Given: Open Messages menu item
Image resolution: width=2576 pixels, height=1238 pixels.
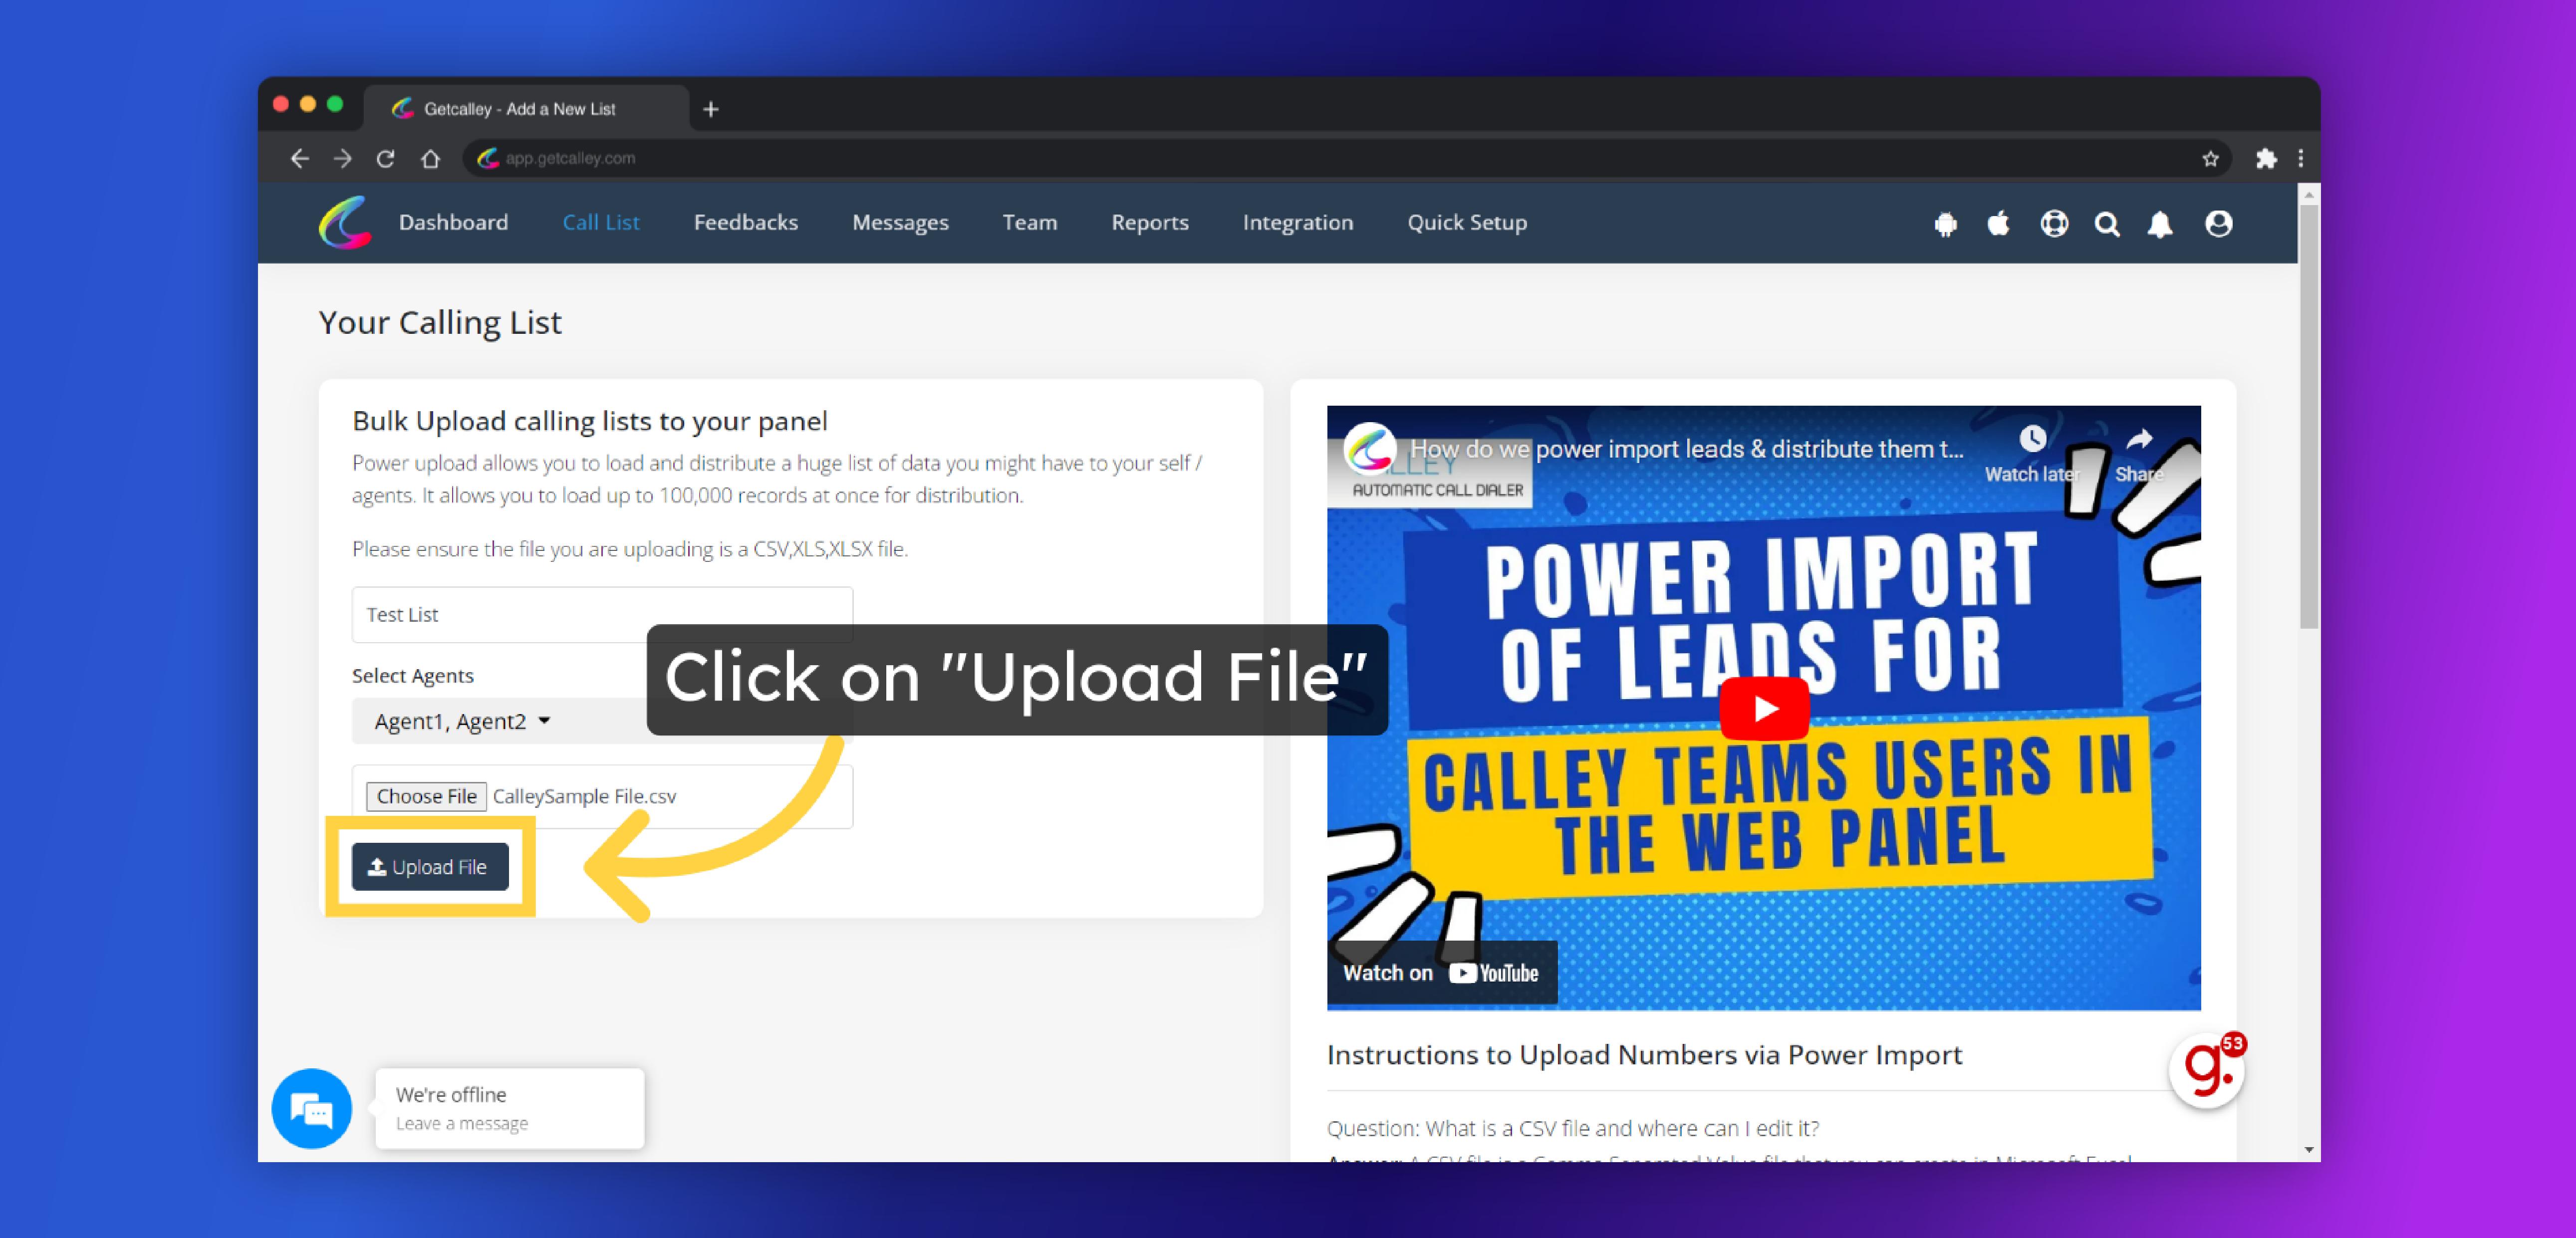Looking at the screenshot, I should click(900, 223).
